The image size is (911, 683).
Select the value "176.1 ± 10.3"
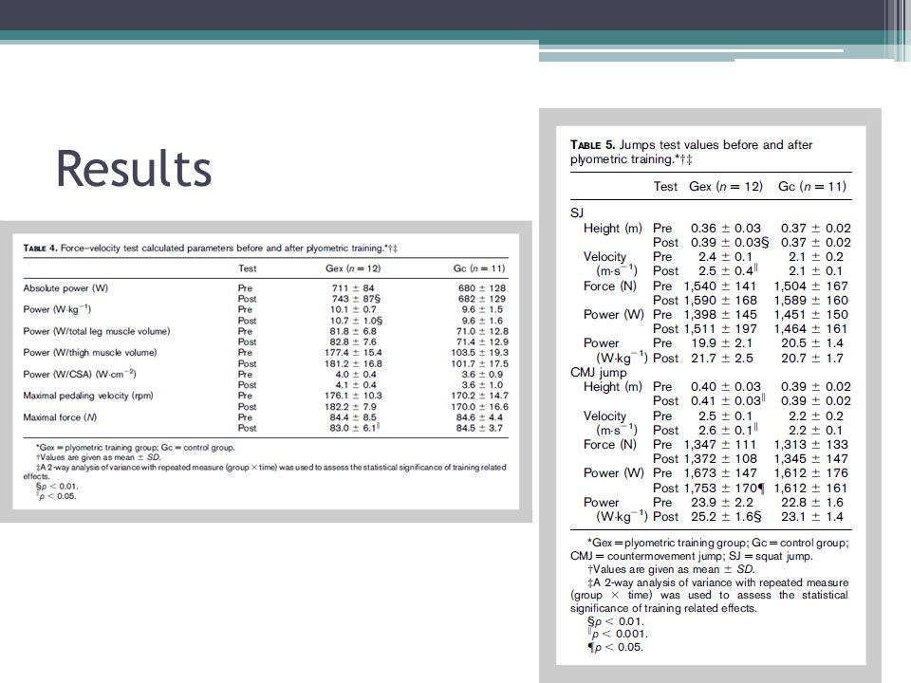(353, 396)
